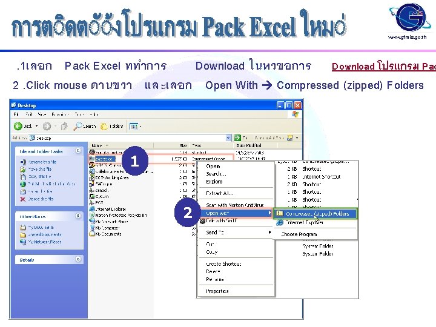Click the green Back arrow icon
The width and height of the screenshot is (436, 327).
click(18, 126)
